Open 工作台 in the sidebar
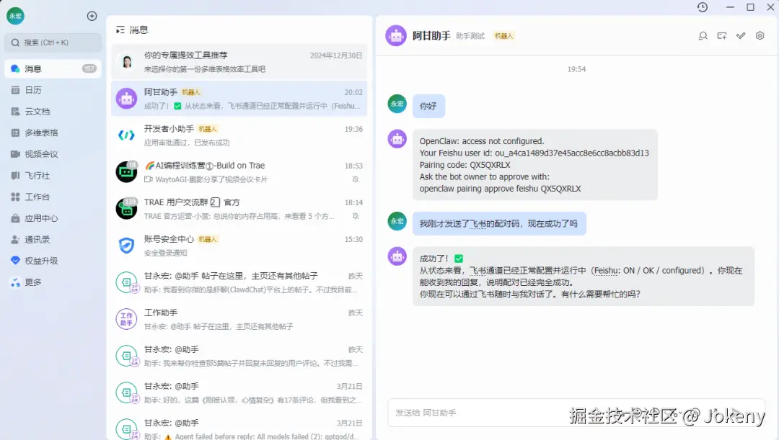This screenshot has width=779, height=440. (x=53, y=197)
